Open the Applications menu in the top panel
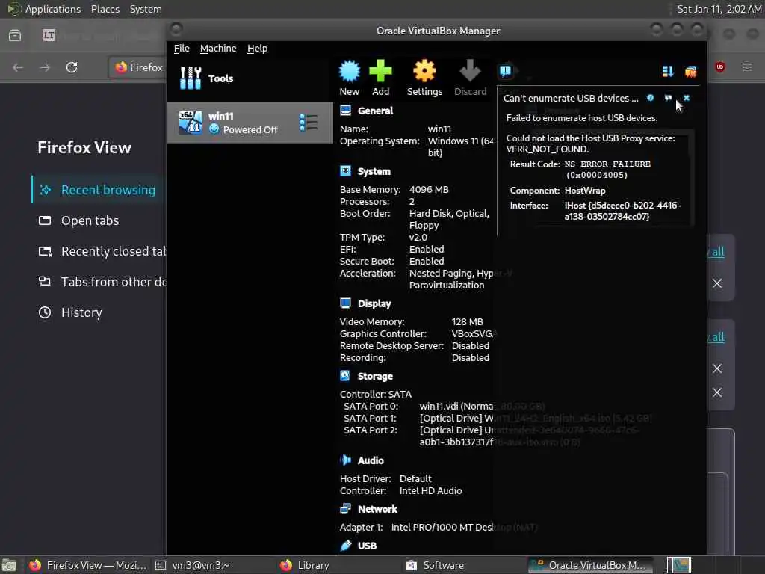This screenshot has height=574, width=765. coord(53,9)
